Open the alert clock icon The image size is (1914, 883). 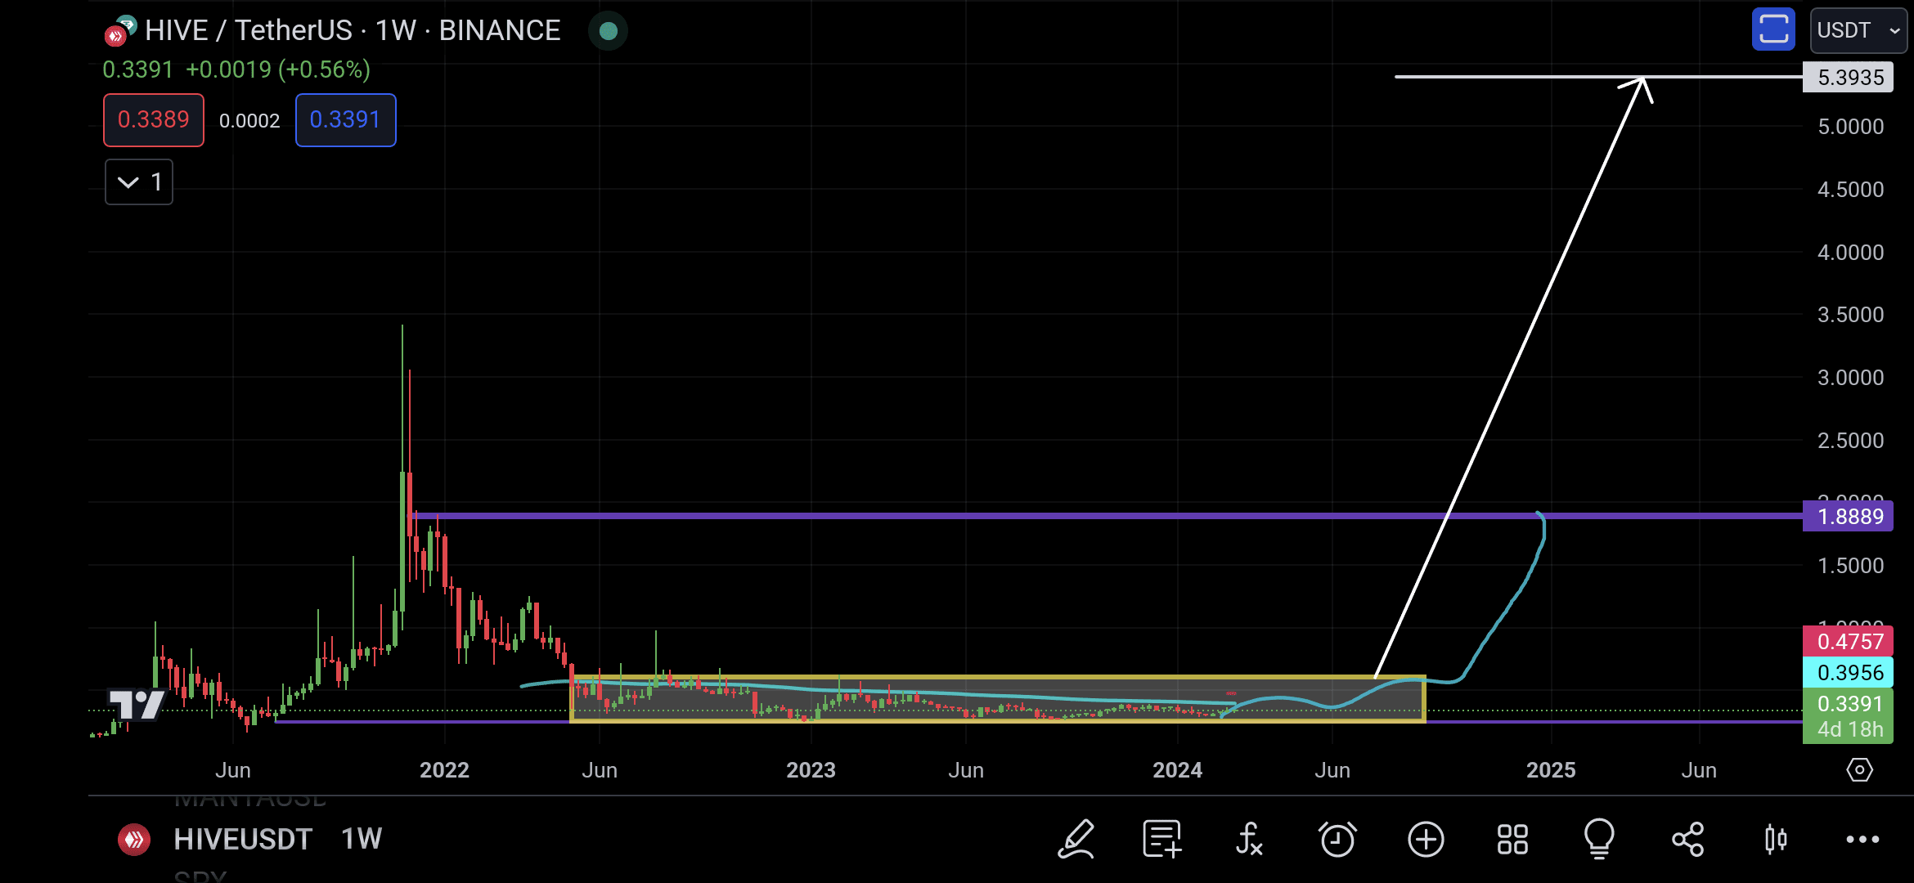(1337, 839)
